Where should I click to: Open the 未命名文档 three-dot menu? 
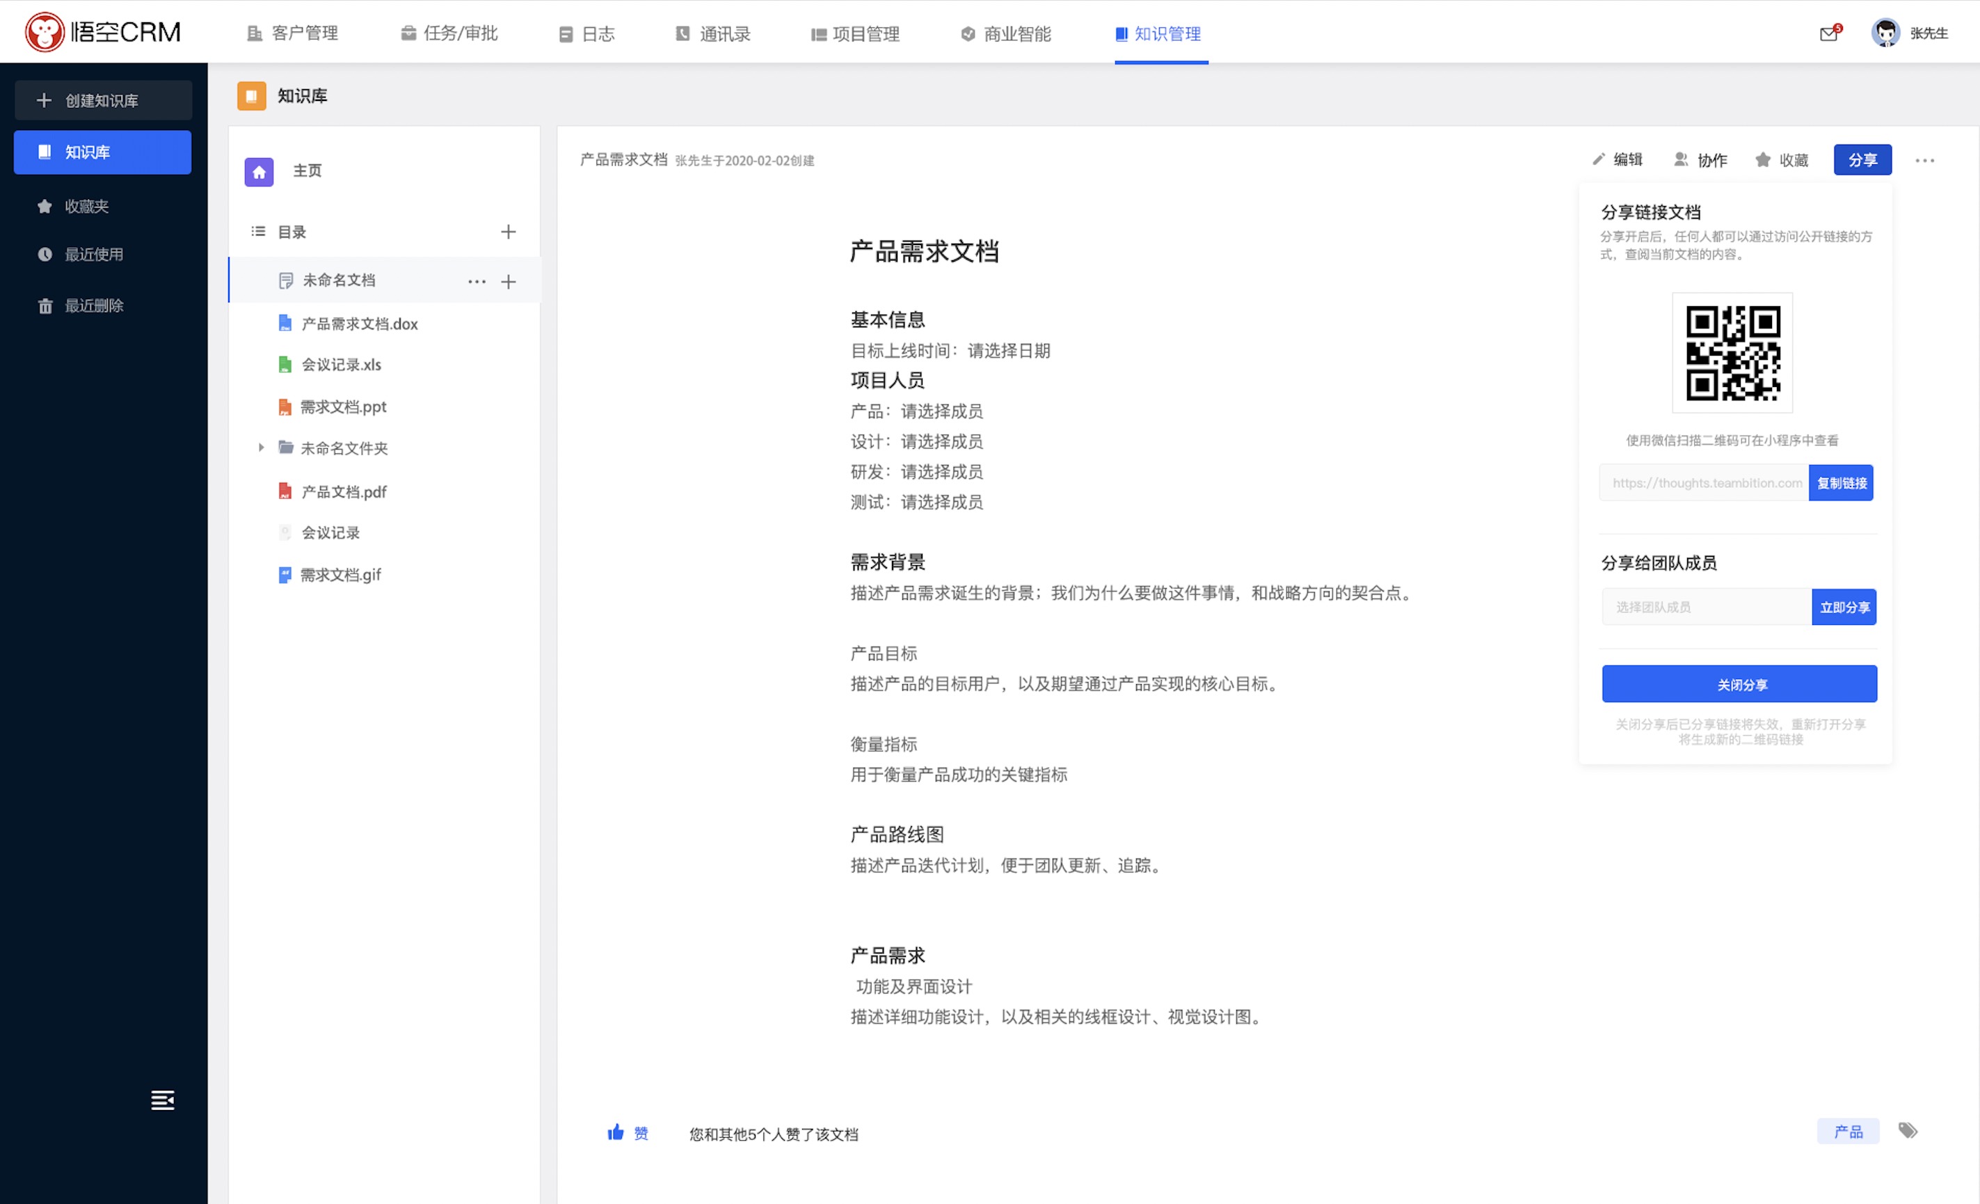click(477, 281)
